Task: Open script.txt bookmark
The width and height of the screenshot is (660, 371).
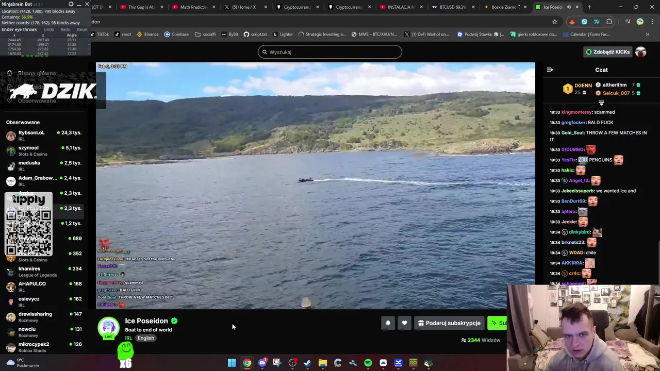Action: tap(255, 35)
